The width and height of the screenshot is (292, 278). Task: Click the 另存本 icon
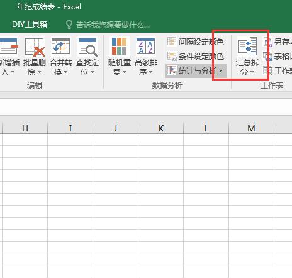tap(268, 42)
